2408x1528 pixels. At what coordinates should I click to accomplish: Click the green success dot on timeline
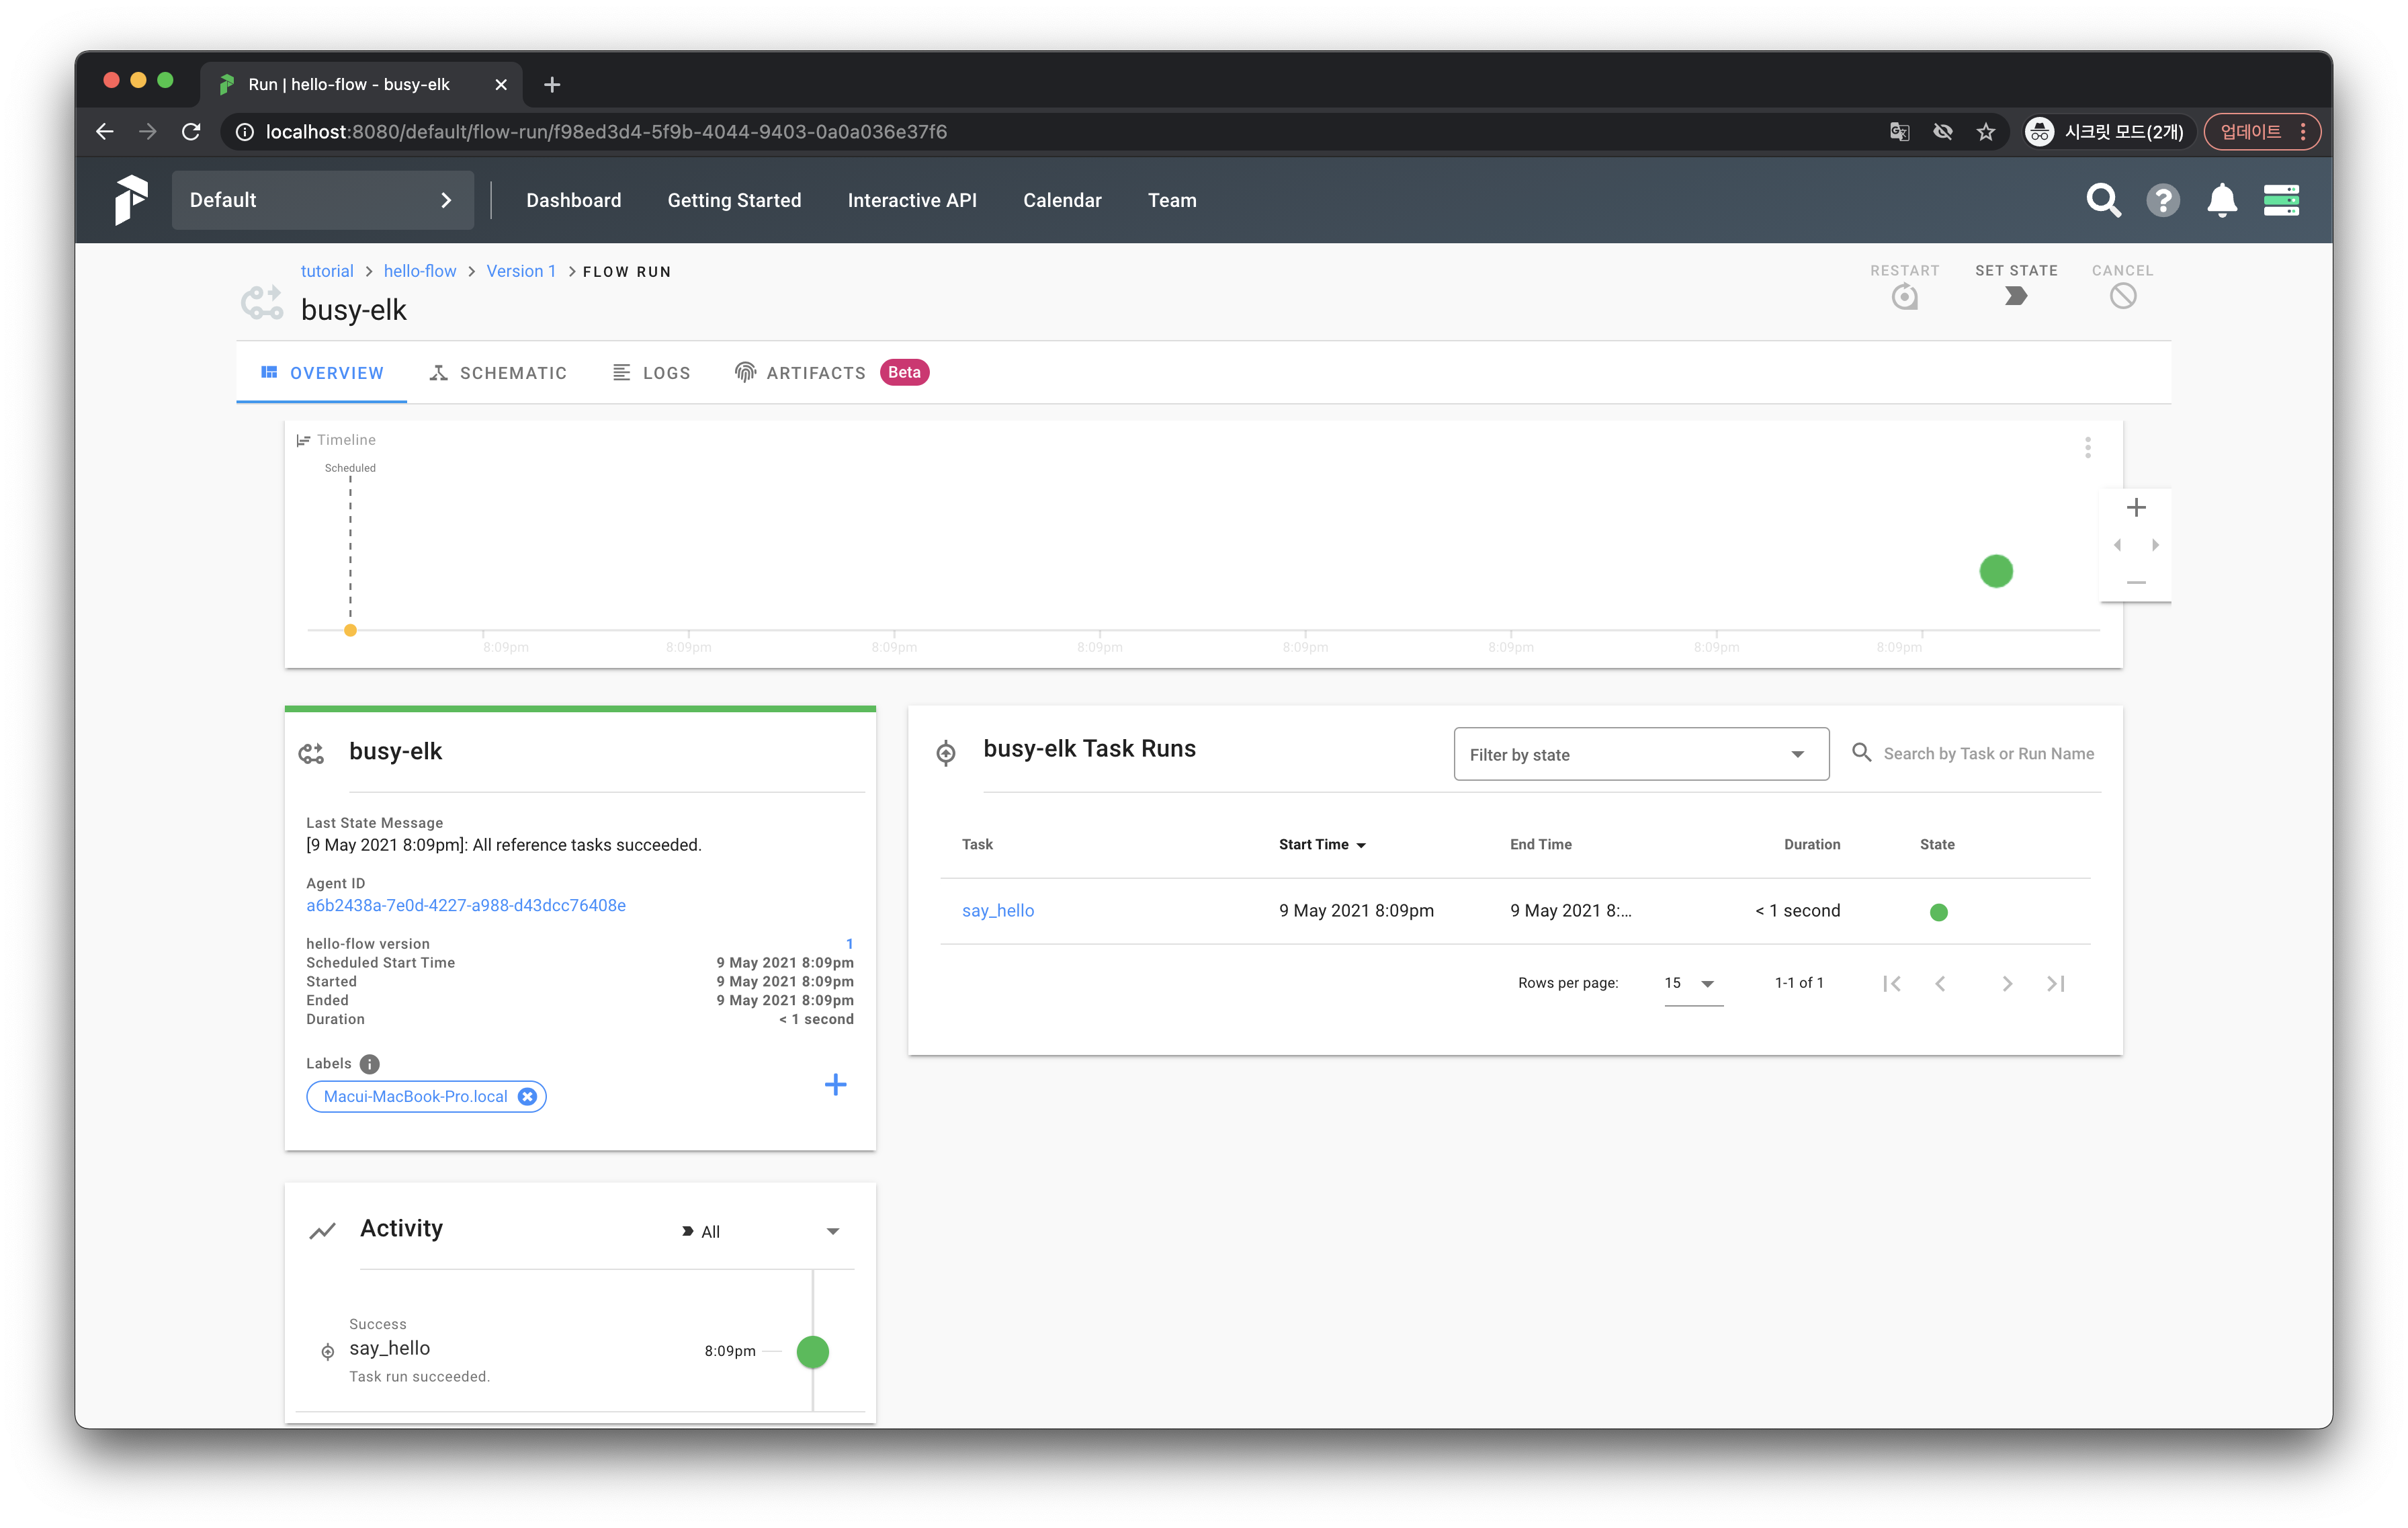(1995, 571)
